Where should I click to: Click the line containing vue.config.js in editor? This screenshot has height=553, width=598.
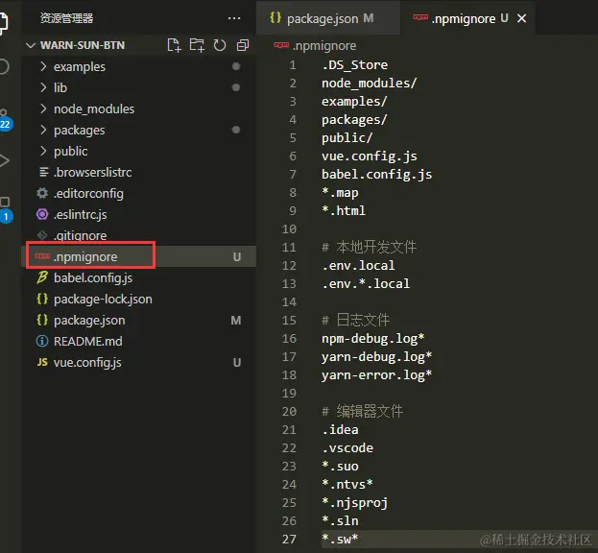pos(370,156)
